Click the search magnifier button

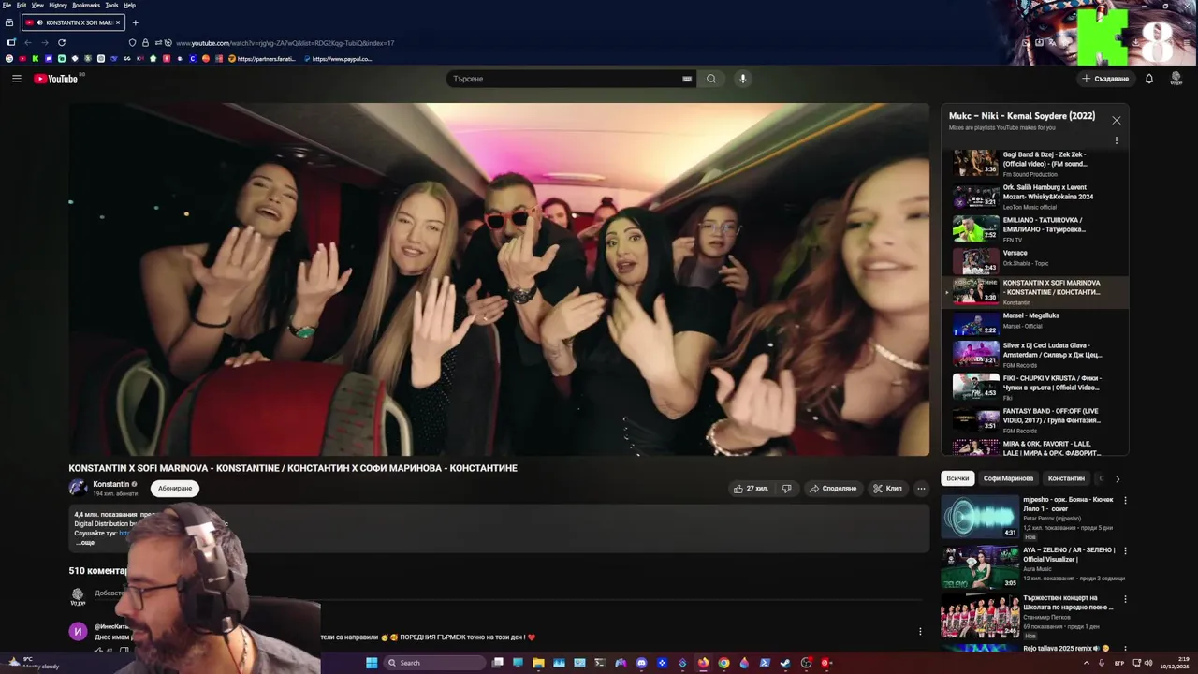711,79
